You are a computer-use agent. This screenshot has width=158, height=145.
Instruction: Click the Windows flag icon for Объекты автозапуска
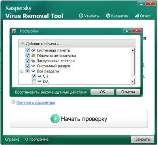(x=33, y=55)
